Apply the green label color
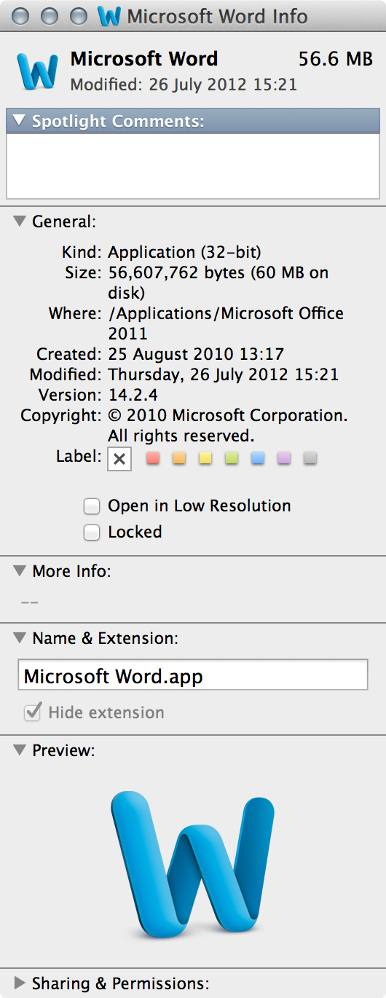386x998 pixels. pyautogui.click(x=232, y=458)
